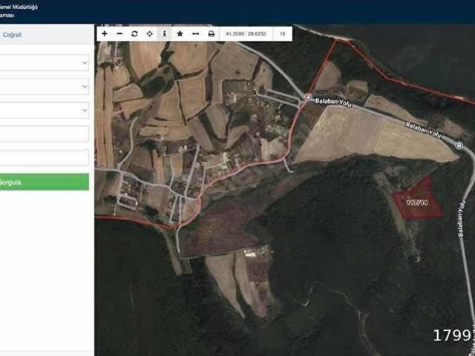475x356 pixels.
Task: Activate the locate crosshair tool
Action: [150, 33]
